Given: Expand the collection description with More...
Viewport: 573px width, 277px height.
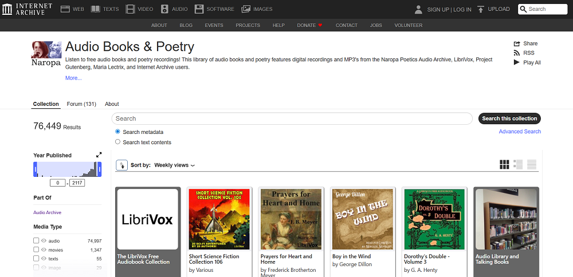Looking at the screenshot, I should [73, 78].
